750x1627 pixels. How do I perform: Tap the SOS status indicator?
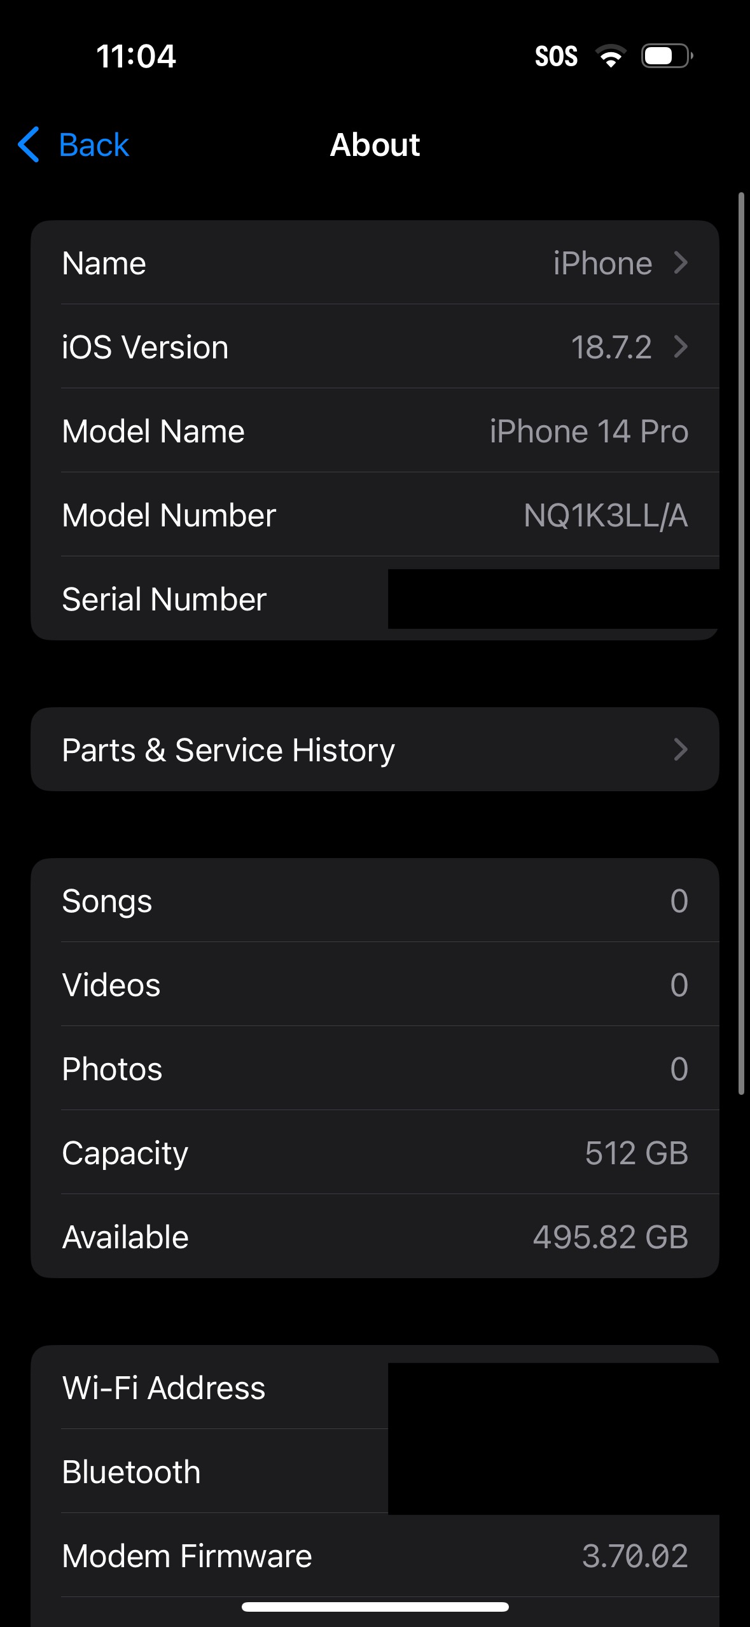556,57
